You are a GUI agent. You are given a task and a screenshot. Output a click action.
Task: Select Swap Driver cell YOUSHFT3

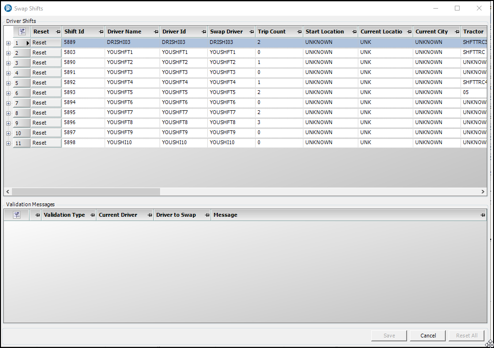coord(231,73)
